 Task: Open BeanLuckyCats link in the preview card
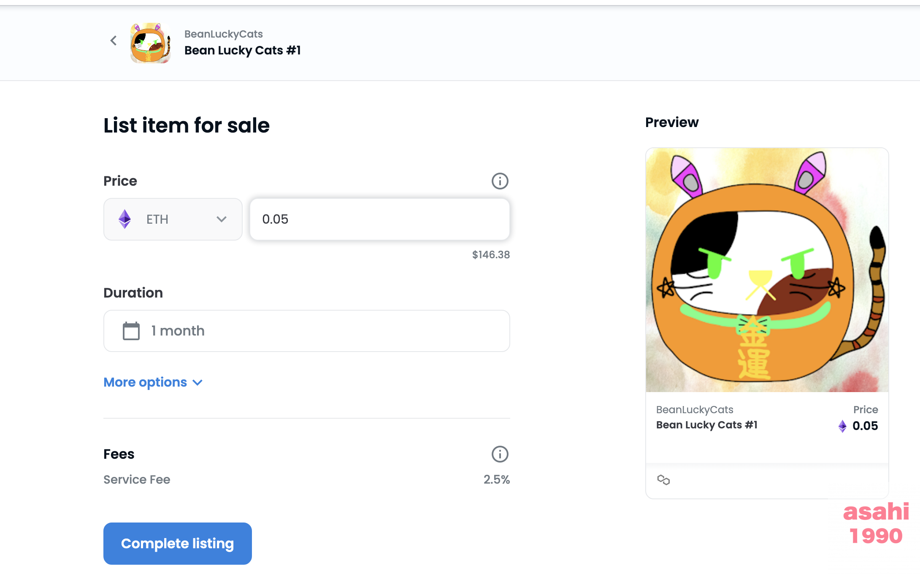(x=695, y=409)
